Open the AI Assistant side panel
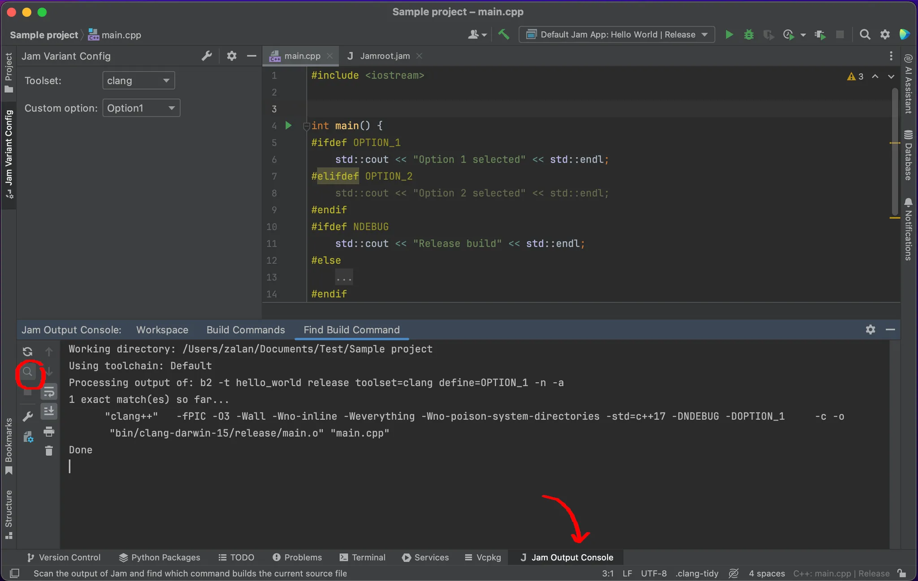This screenshot has height=581, width=918. click(x=908, y=84)
